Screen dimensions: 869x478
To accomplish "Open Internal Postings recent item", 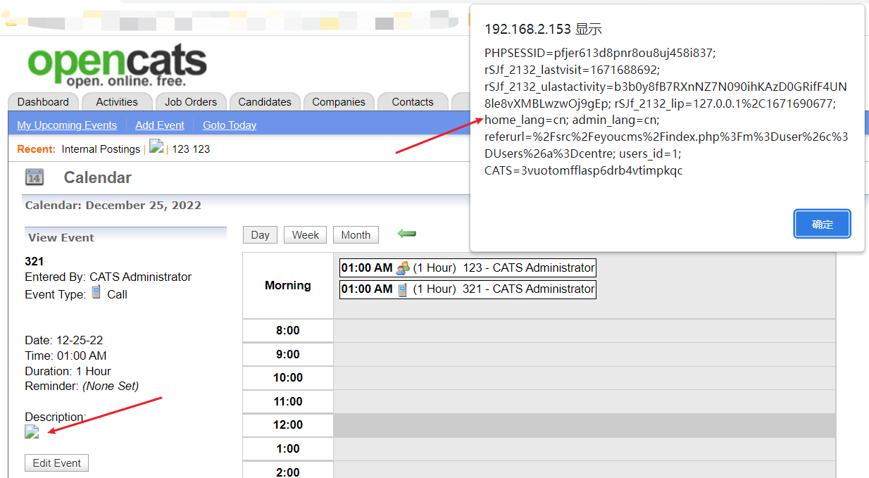I will 101,149.
